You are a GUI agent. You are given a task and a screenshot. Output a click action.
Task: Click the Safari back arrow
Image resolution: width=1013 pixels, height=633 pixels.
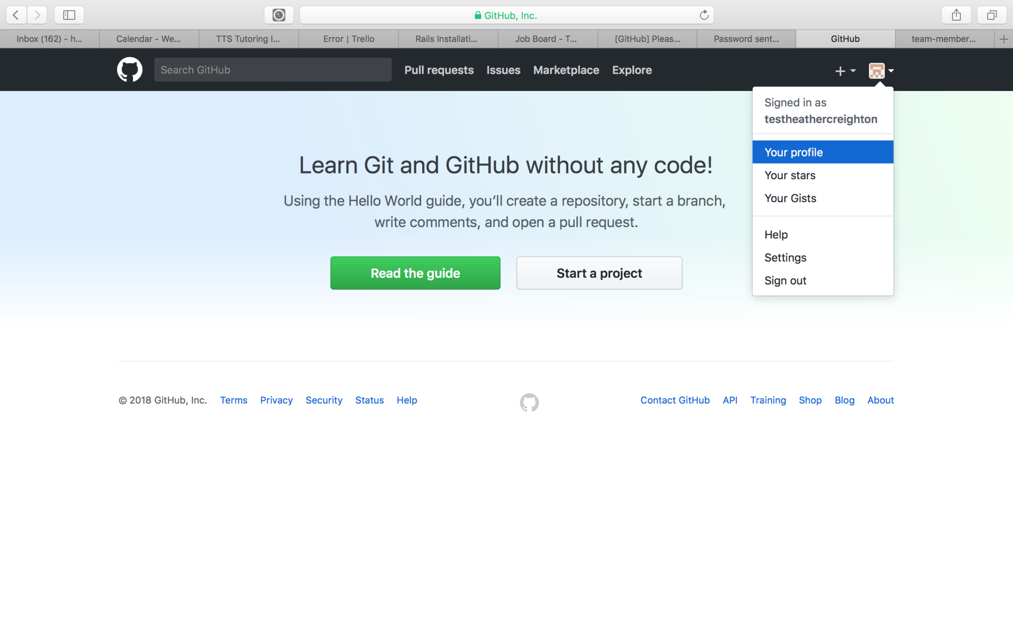point(15,15)
